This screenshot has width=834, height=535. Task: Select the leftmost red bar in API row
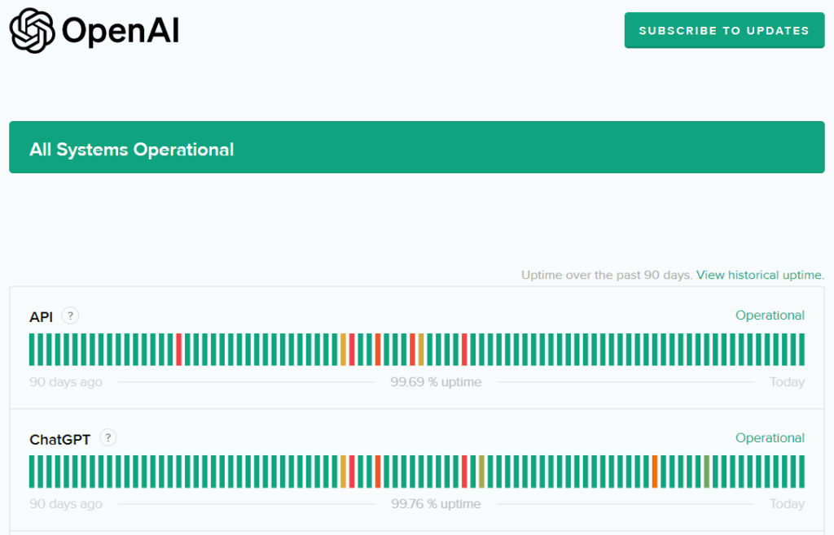pos(178,350)
